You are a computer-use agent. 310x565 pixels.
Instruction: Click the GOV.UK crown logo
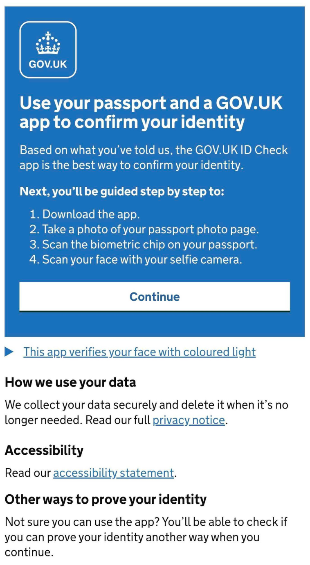[48, 44]
